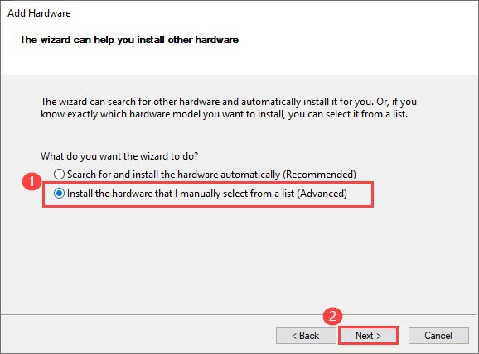
Task: Click the left arrow symbol on Back
Action: point(294,336)
